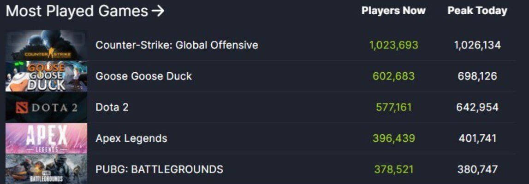Open Counter-Strike: Global Offensive game thumbnail
Image resolution: width=529 pixels, height=184 pixels.
[47, 45]
